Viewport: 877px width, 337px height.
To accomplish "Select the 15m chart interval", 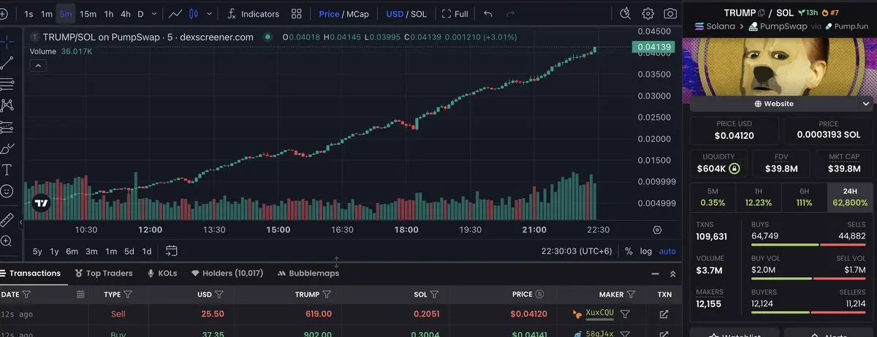I will point(88,14).
